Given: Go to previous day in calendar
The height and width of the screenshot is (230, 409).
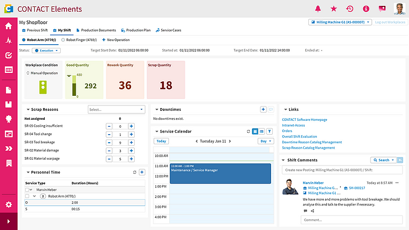Looking at the screenshot, I should pos(197,141).
